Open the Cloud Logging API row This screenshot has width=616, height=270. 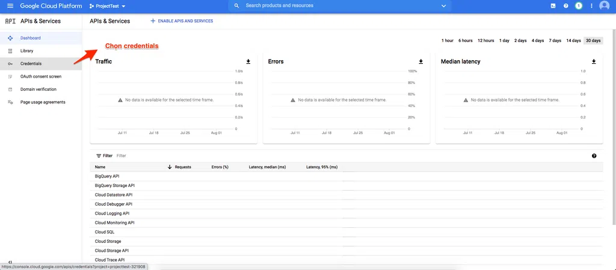pos(346,213)
